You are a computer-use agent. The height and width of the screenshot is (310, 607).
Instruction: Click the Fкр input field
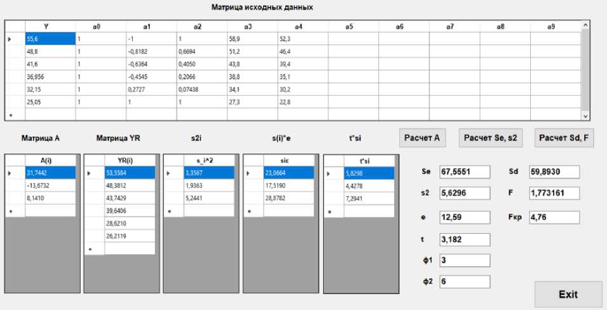(554, 217)
